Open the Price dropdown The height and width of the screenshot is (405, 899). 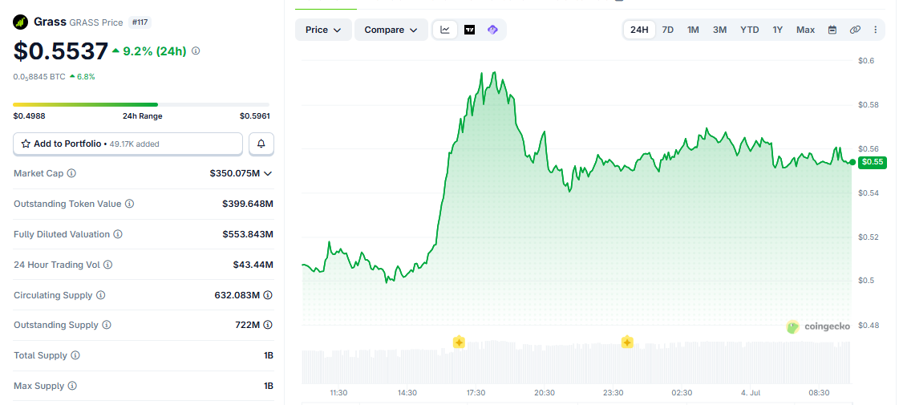[x=323, y=30]
